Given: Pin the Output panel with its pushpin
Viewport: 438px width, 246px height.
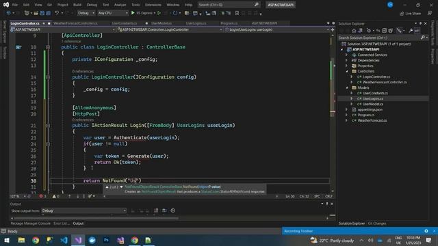Looking at the screenshot, I should click(327, 204).
